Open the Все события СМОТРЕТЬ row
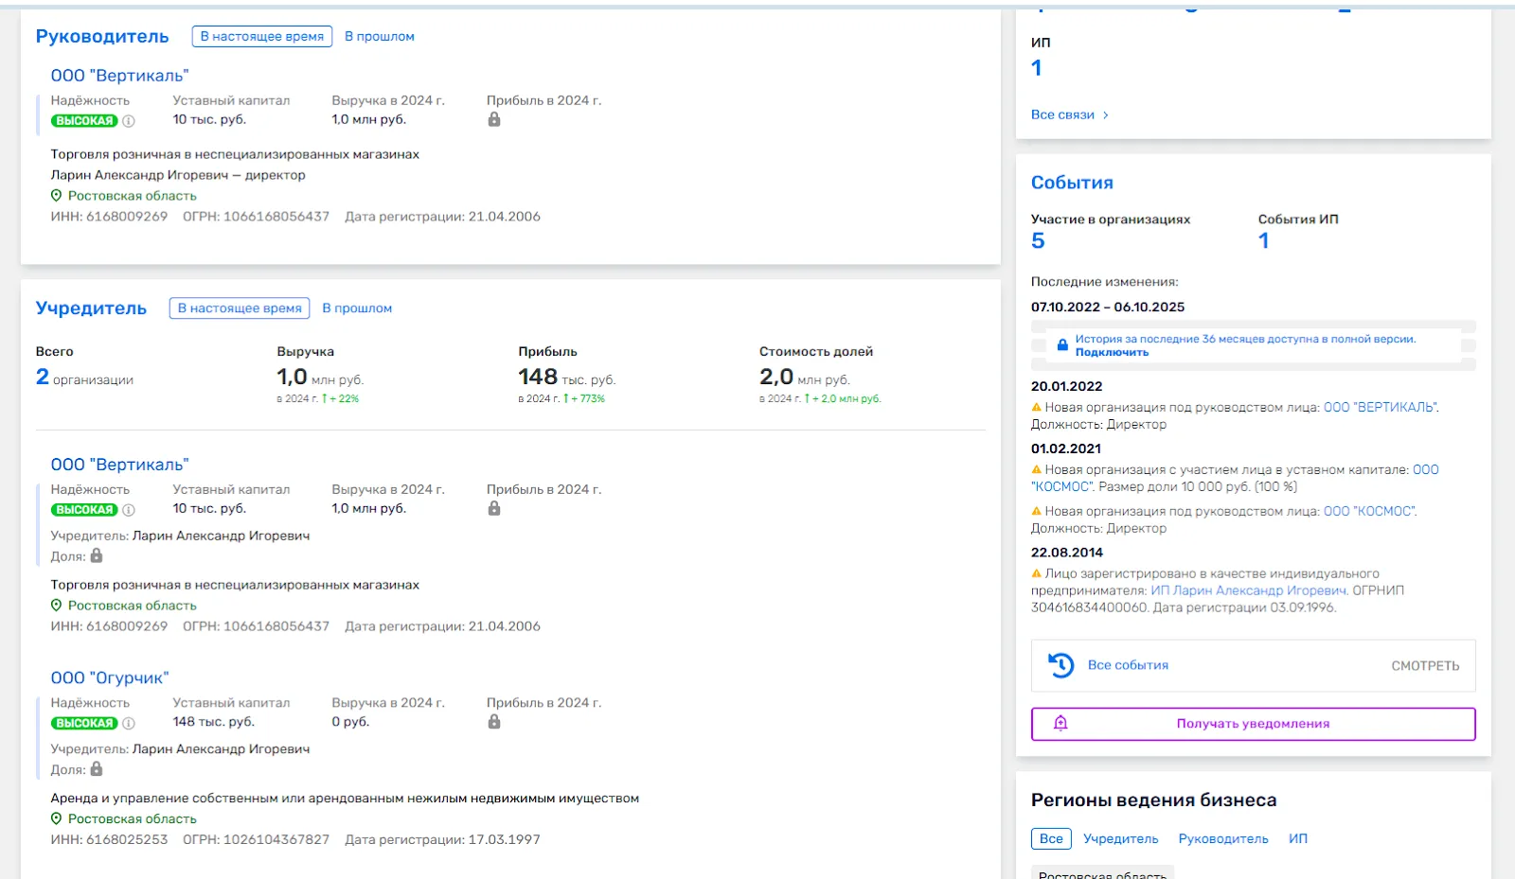Image resolution: width=1515 pixels, height=879 pixels. point(1253,665)
